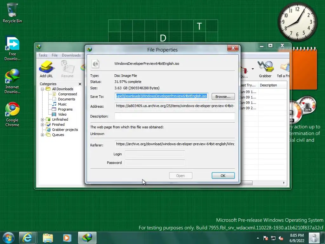Screen dimensions: 325x244
Task: Open Free Download Manager desktop shortcut
Action: pos(12,49)
